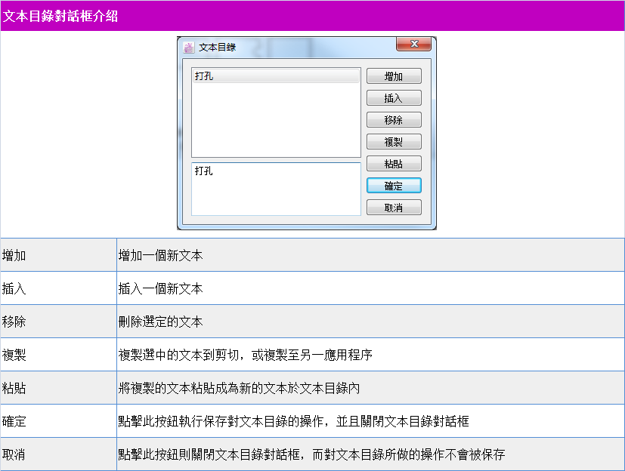The height and width of the screenshot is (471, 625).
Task: Click the 取消 table row label
Action: tap(14, 454)
